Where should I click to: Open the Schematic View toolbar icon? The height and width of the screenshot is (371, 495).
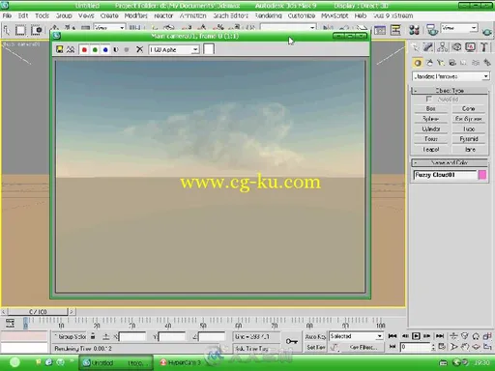(395, 30)
